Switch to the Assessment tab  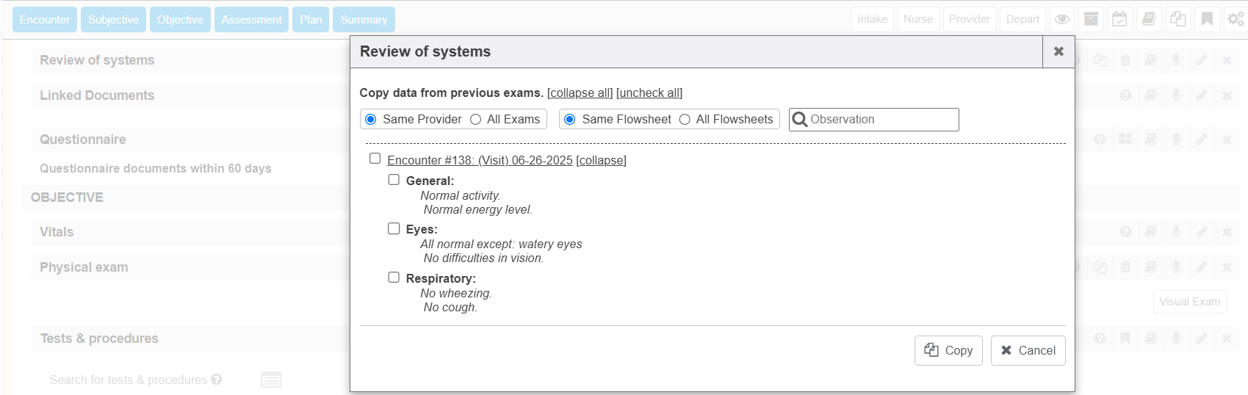pos(251,20)
